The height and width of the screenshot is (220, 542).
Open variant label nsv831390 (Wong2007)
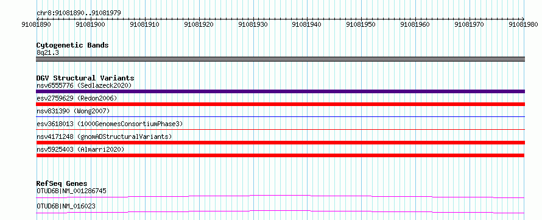pyautogui.click(x=73, y=111)
